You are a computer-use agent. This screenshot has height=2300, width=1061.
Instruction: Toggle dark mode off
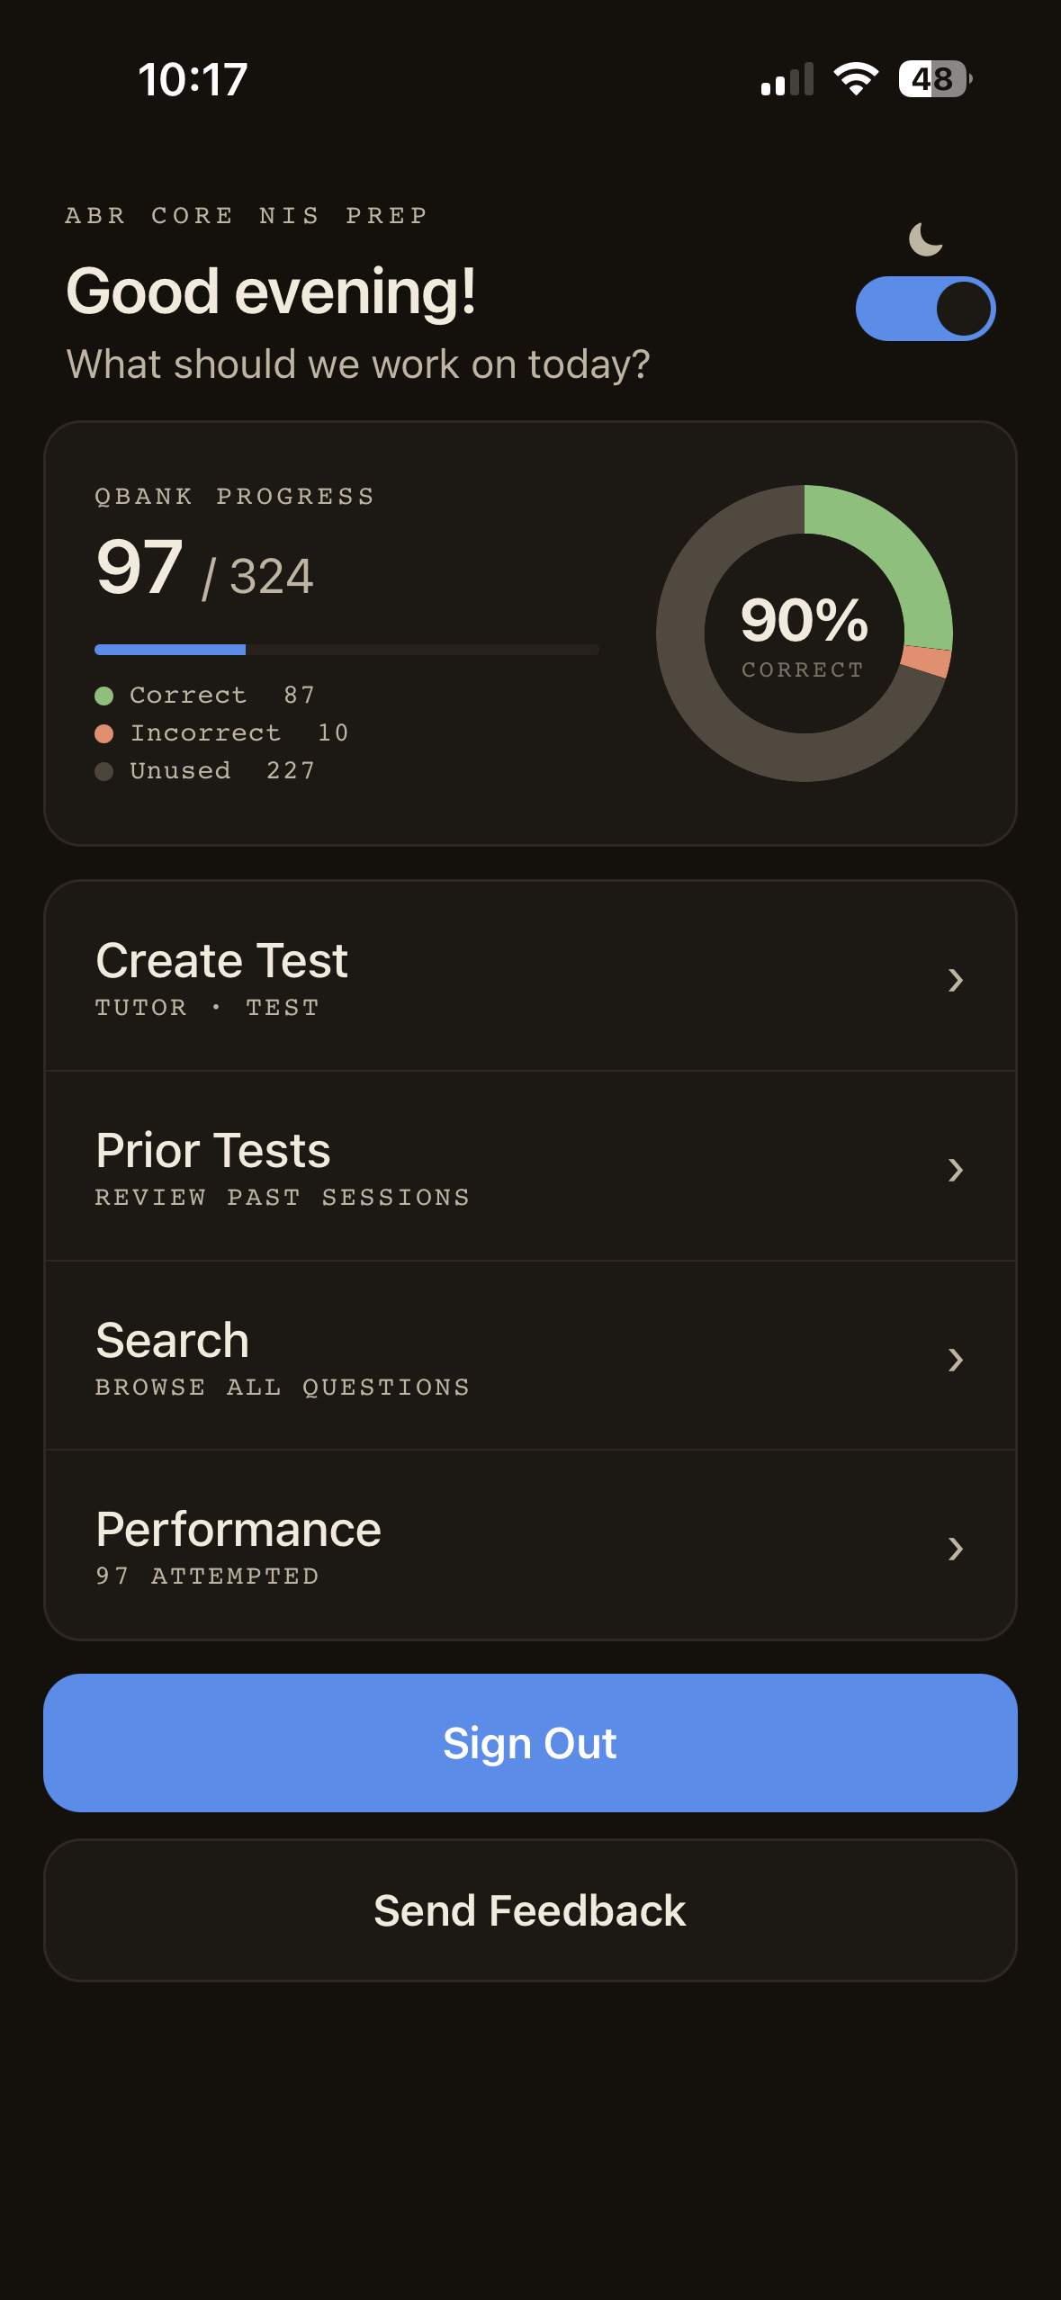925,307
